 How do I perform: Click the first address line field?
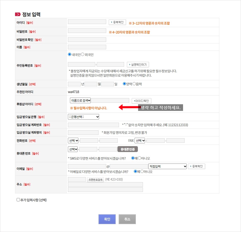[x=105, y=184]
